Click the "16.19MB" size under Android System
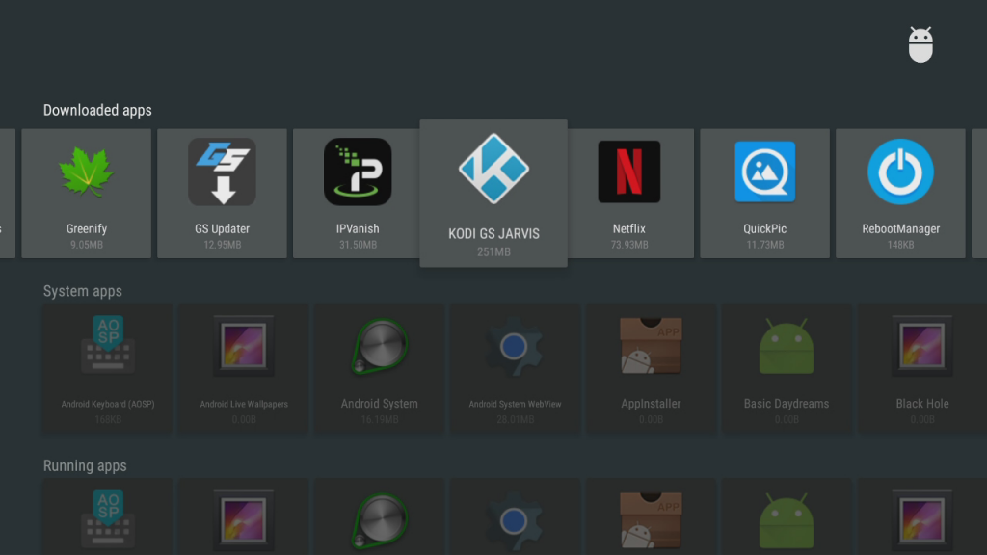 (x=380, y=420)
